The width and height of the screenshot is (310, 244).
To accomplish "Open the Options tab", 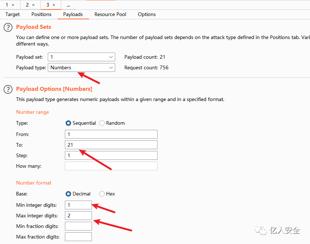I will (x=147, y=15).
